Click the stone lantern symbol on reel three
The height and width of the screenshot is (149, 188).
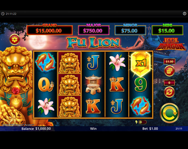pos(93,85)
